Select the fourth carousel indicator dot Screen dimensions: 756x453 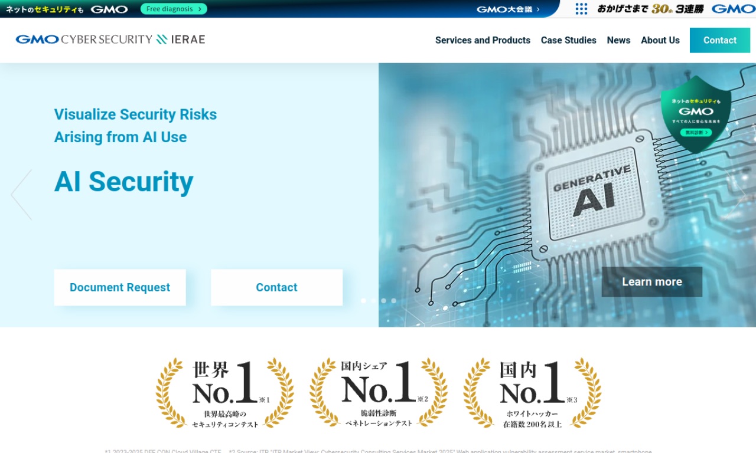394,301
